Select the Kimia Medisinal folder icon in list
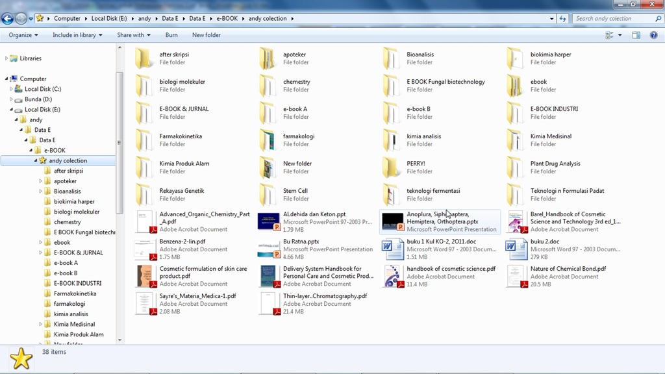Screen dimensions: 665x374 click(x=515, y=140)
